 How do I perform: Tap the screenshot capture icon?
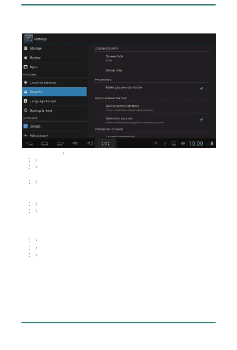coord(106,144)
